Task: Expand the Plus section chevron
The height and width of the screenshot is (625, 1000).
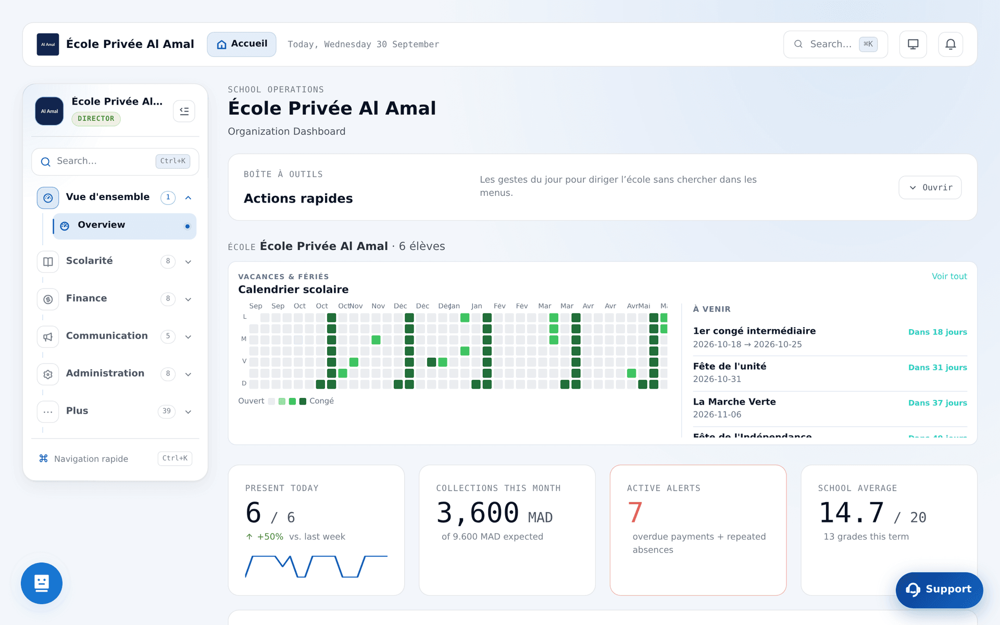Action: (x=188, y=411)
